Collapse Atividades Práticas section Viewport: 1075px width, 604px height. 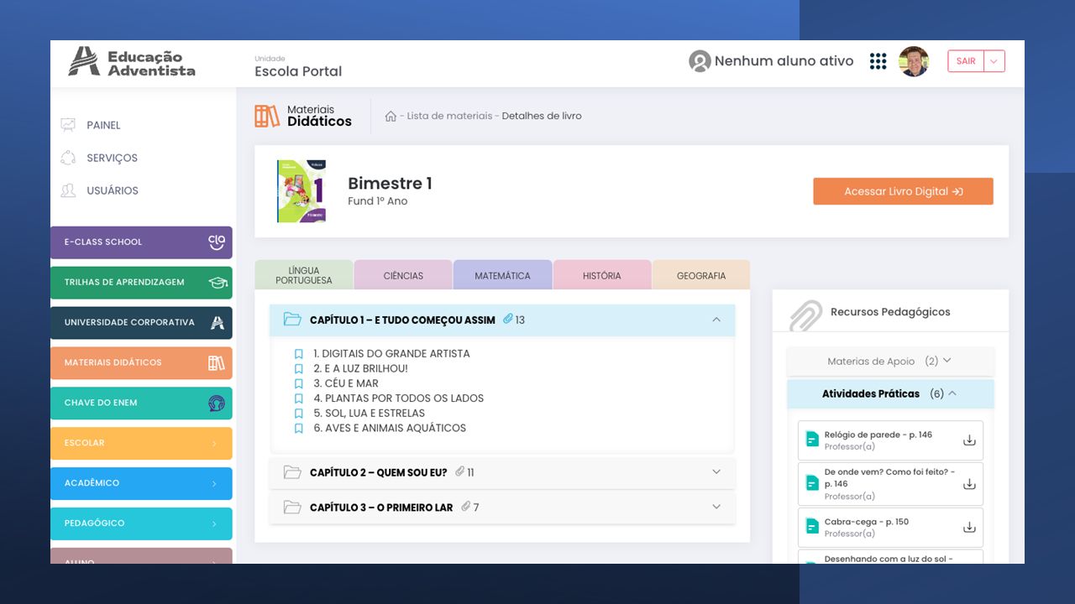click(x=890, y=394)
